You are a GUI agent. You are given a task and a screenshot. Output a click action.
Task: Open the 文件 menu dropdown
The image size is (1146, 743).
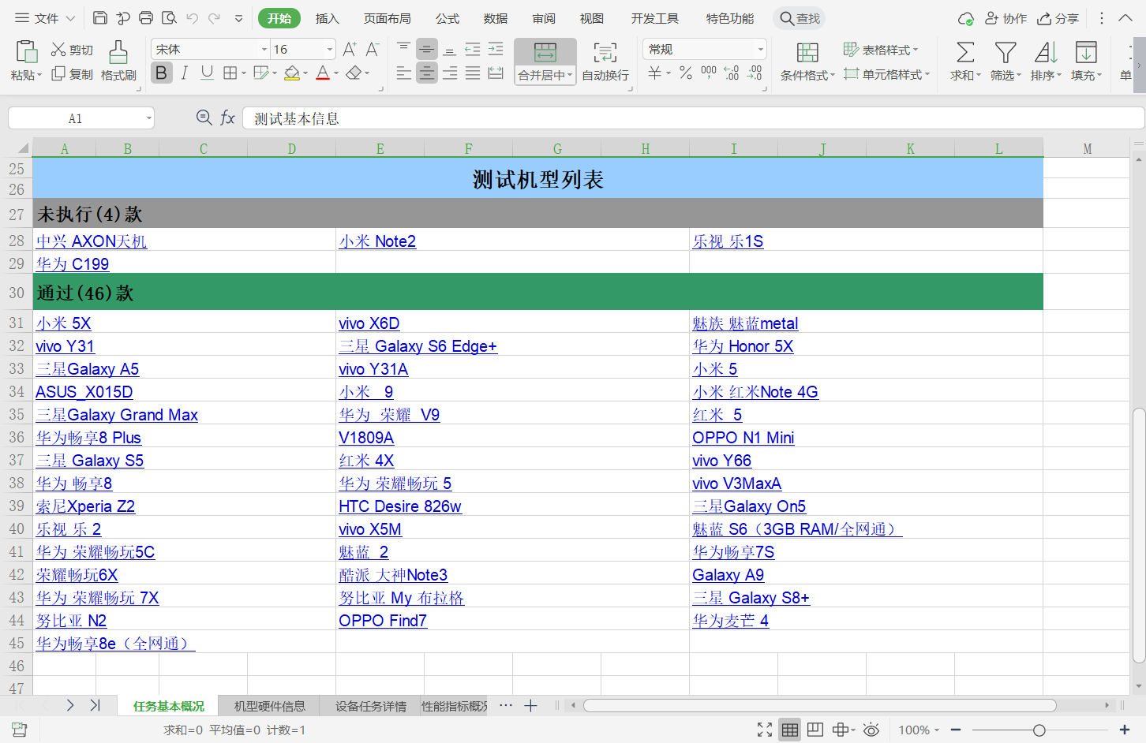click(x=45, y=17)
